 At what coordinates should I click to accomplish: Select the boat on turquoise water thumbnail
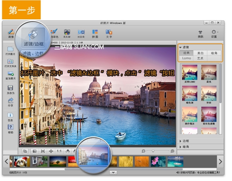(x=175, y=161)
